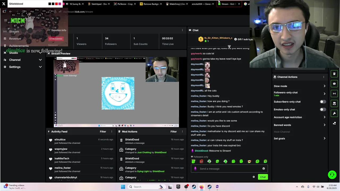Viewport: 340px width, 191px height.
Task: Click Gift 1 sub button in chat
Action: (242, 39)
